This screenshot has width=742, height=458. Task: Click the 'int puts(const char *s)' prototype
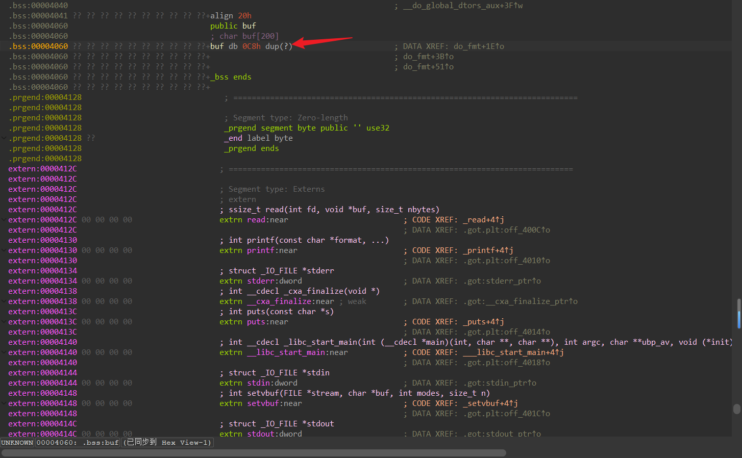point(277,311)
